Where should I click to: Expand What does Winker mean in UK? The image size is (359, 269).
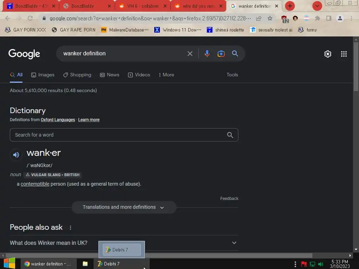(x=124, y=243)
